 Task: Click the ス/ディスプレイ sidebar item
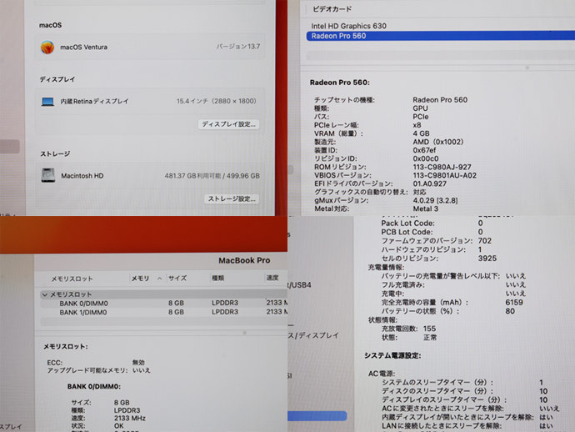click(x=313, y=335)
